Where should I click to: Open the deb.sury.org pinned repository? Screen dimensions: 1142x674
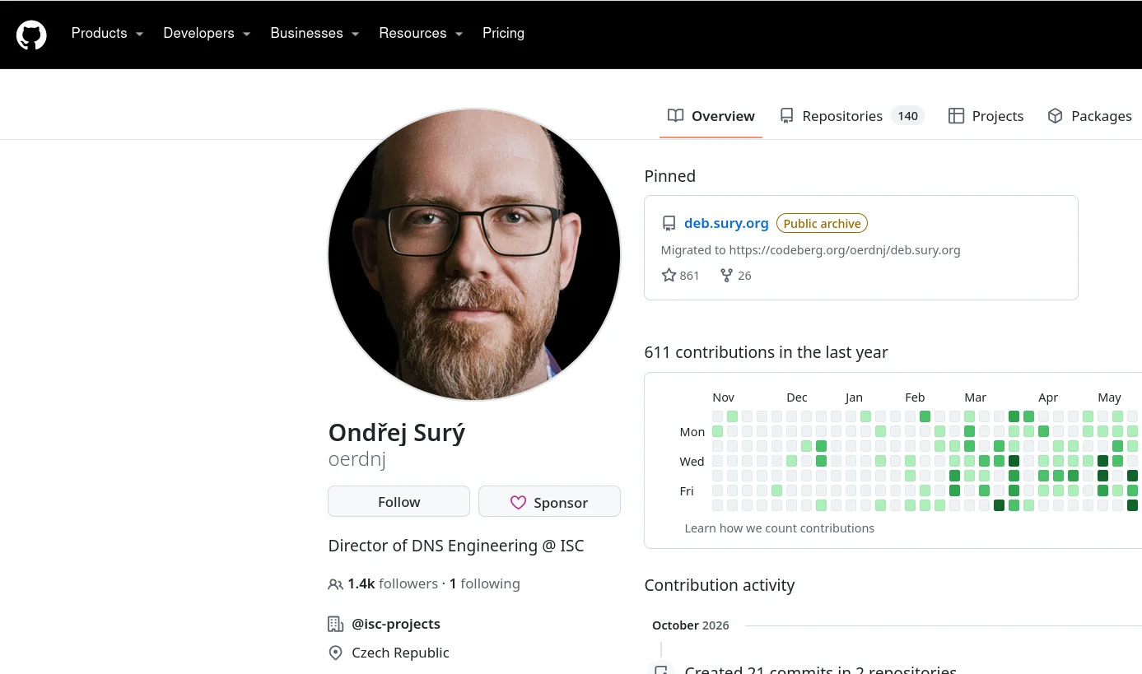pos(726,223)
